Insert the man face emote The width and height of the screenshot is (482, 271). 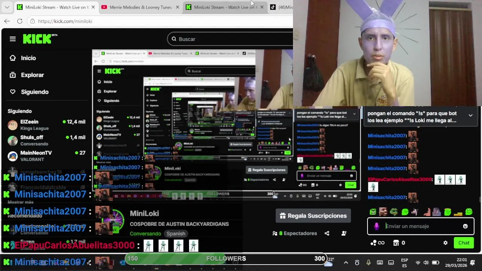pyautogui.click(x=383, y=212)
